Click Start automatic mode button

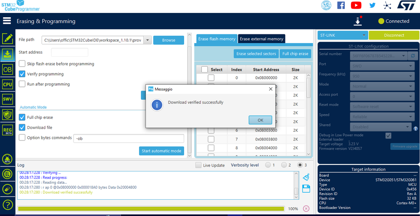161,151
